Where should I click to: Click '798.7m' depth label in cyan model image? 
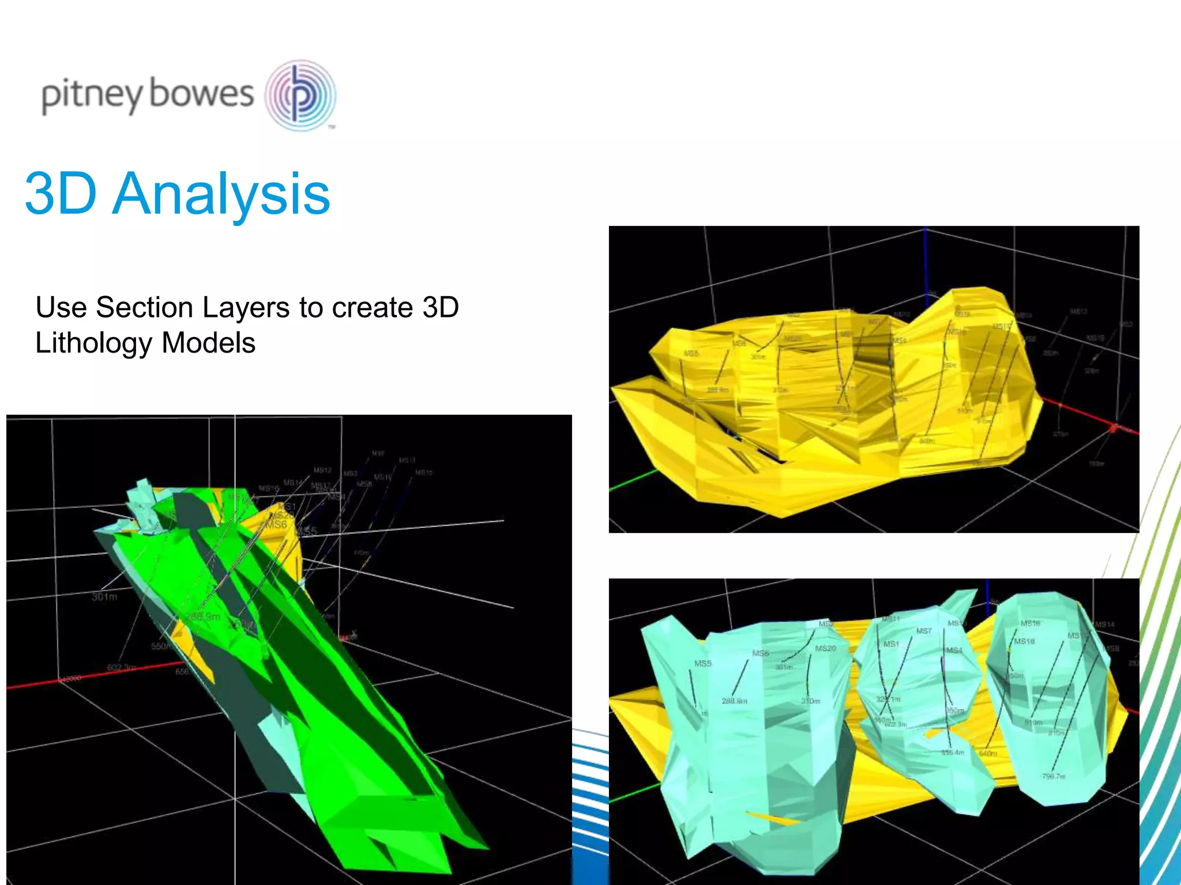point(1054,776)
